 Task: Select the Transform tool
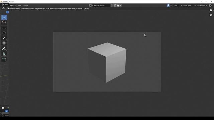[x=4, y=43]
